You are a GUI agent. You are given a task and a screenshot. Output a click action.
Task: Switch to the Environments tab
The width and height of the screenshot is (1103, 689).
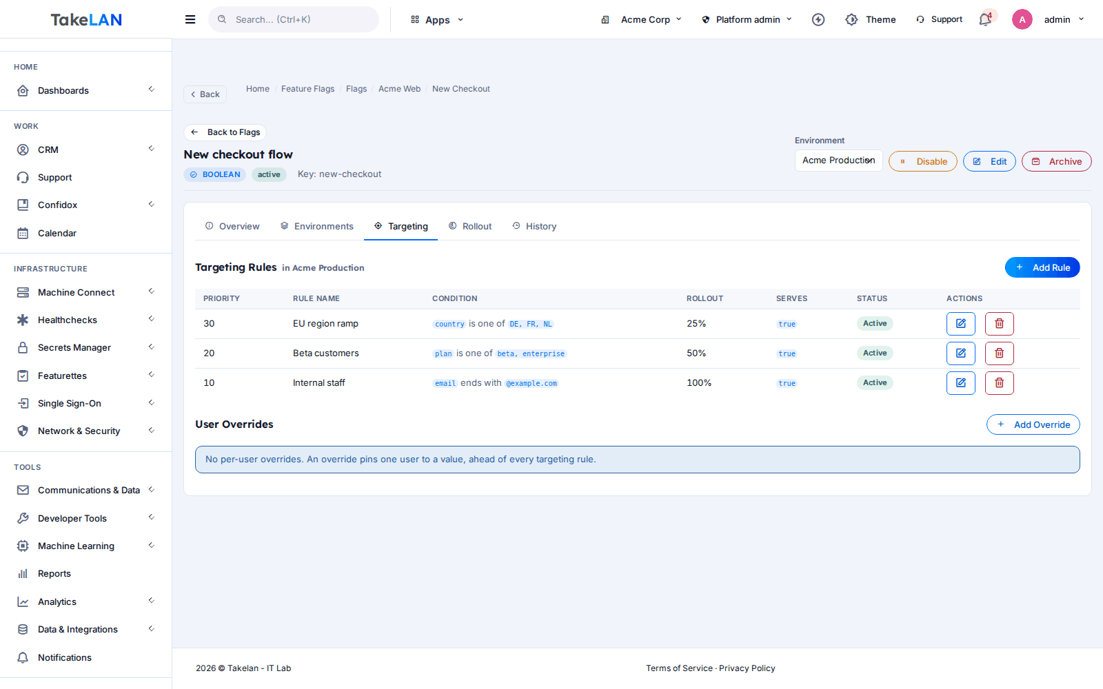pos(317,226)
